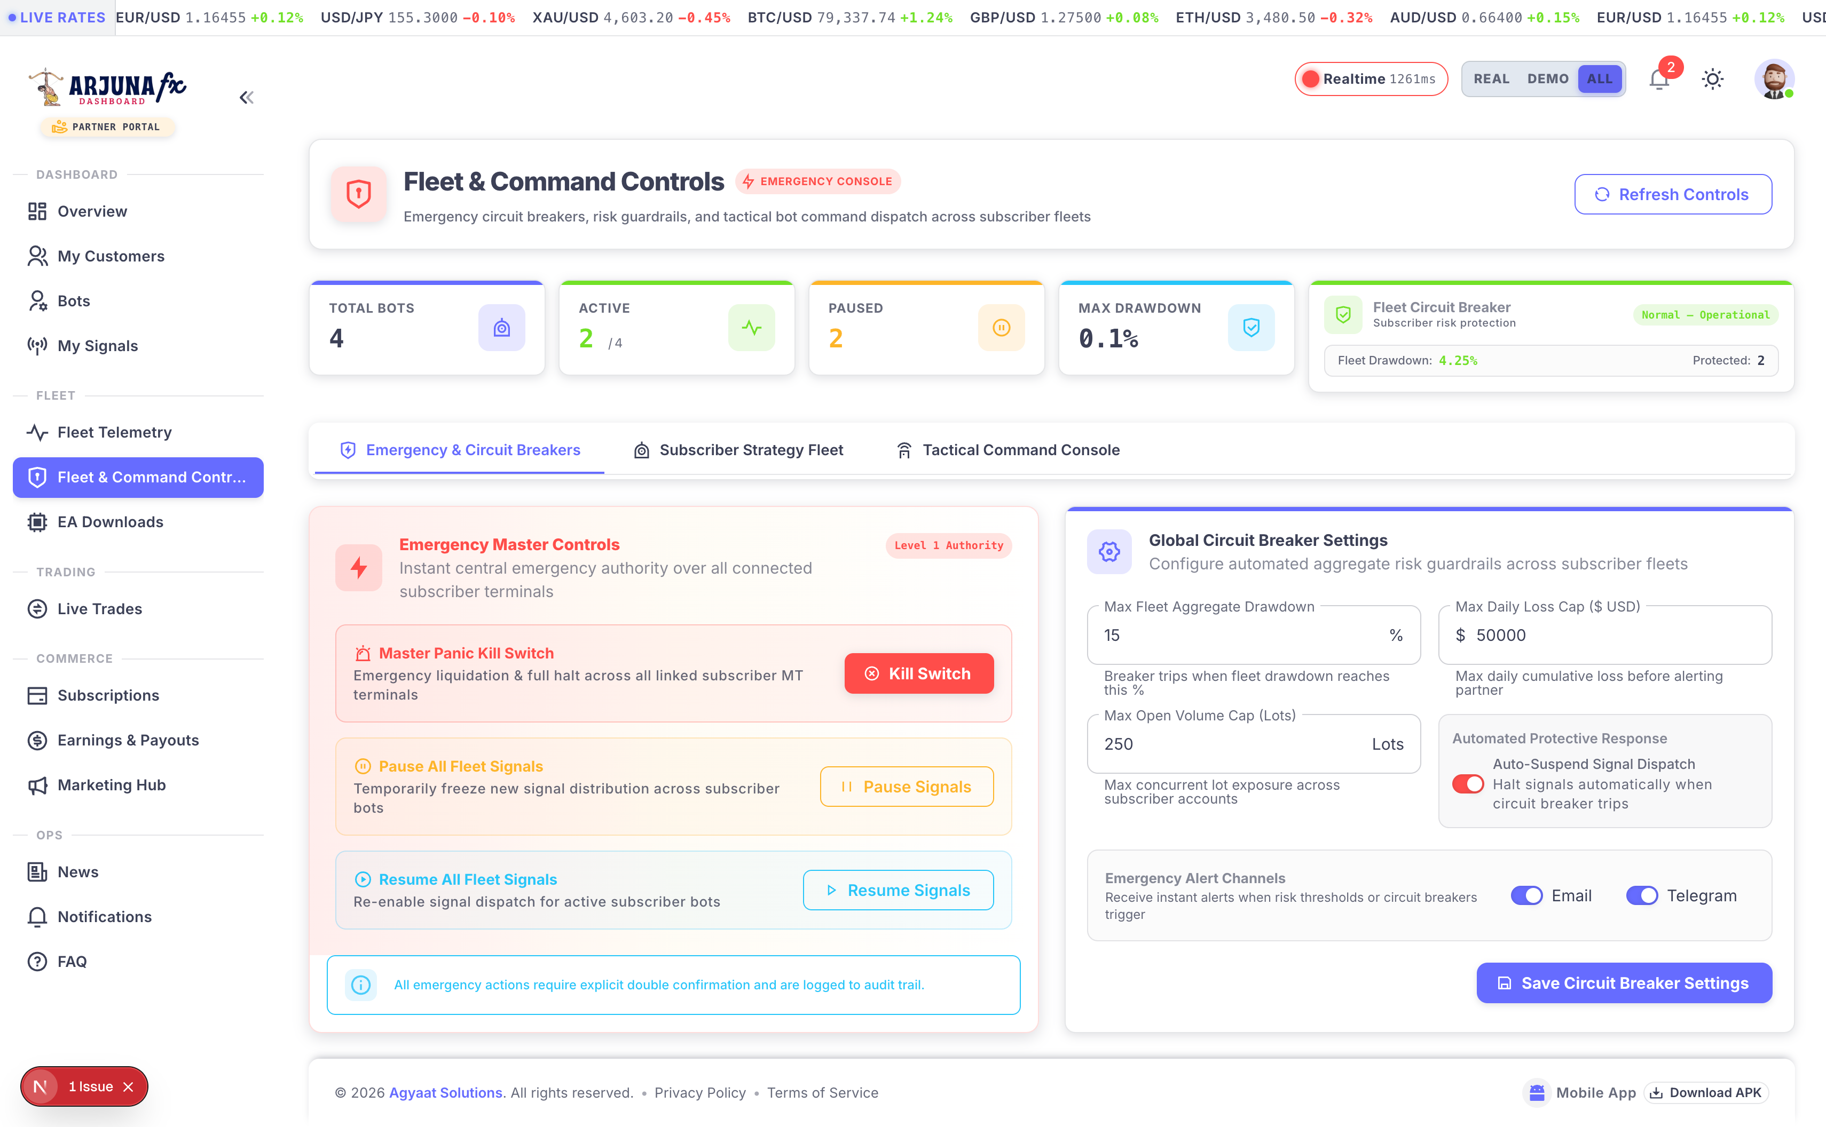Toggle Telegram emergency alert channel
The height and width of the screenshot is (1127, 1826).
coord(1642,895)
